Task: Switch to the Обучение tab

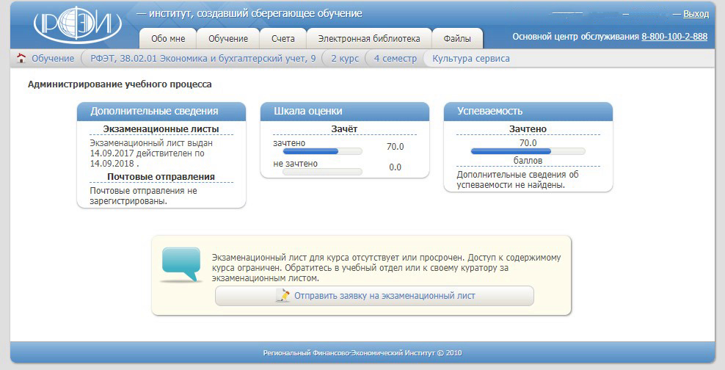Action: pyautogui.click(x=227, y=39)
